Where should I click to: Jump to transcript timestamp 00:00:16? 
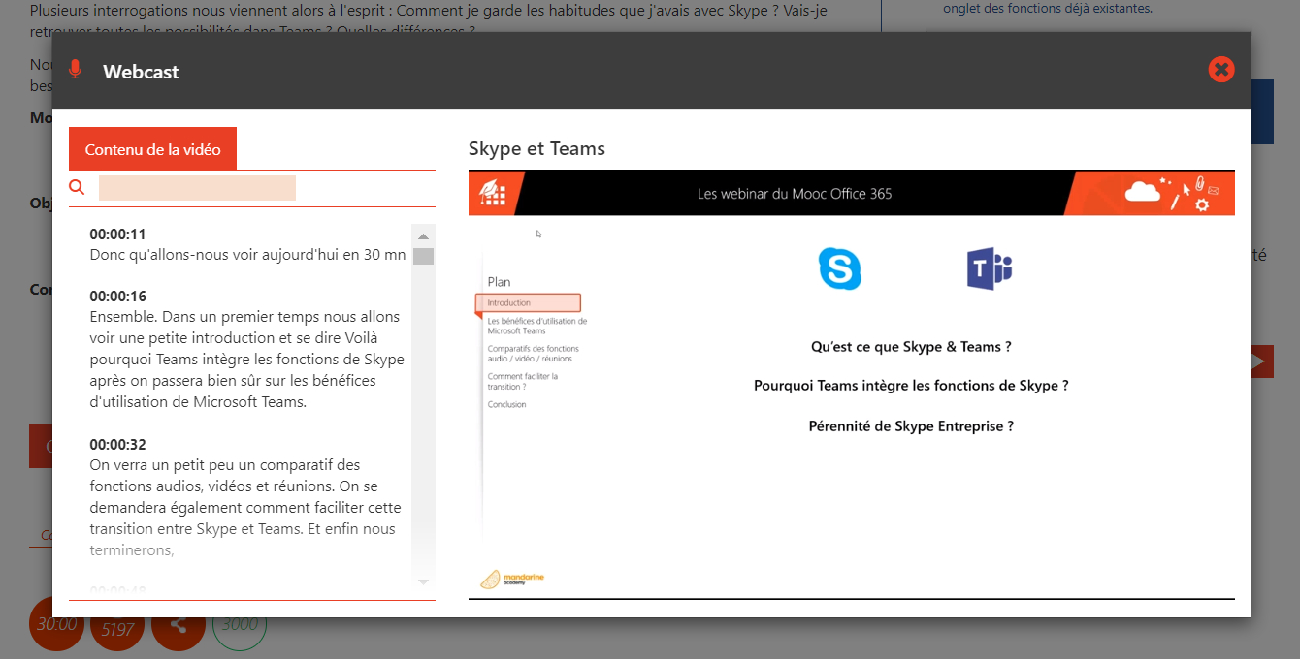[117, 297]
